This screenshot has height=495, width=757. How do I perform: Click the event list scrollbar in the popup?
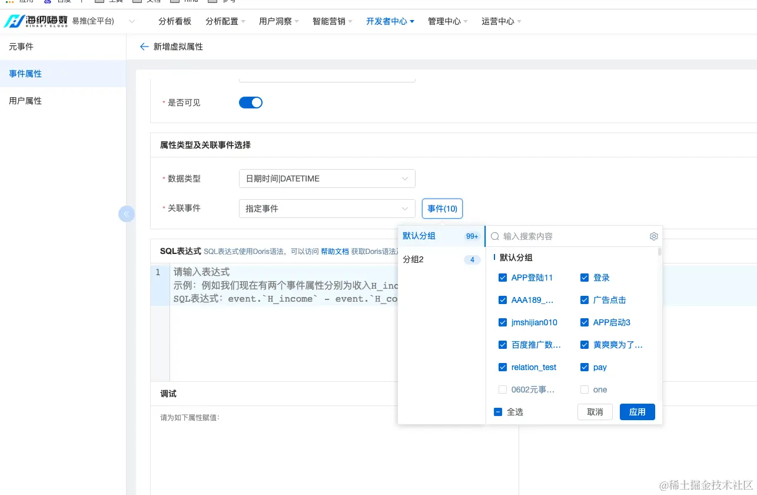tap(659, 252)
